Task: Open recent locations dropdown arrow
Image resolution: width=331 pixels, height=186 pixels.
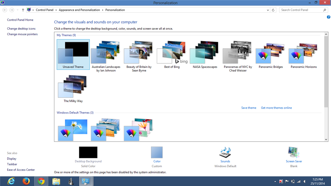Action: [17, 10]
